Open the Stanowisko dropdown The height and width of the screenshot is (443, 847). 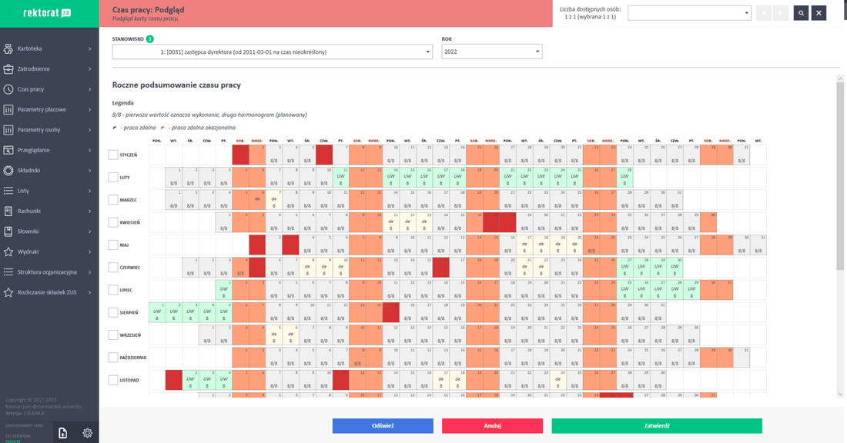click(273, 52)
